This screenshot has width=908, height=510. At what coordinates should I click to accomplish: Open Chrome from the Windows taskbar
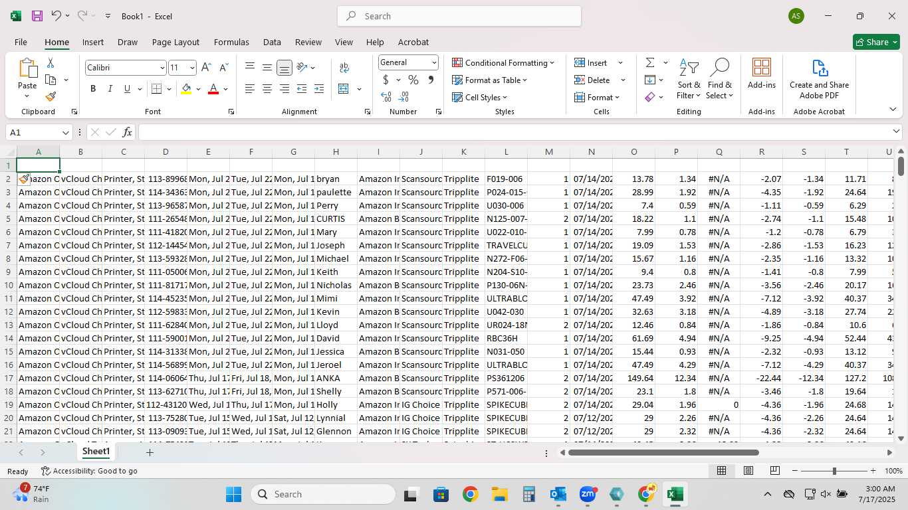point(471,494)
